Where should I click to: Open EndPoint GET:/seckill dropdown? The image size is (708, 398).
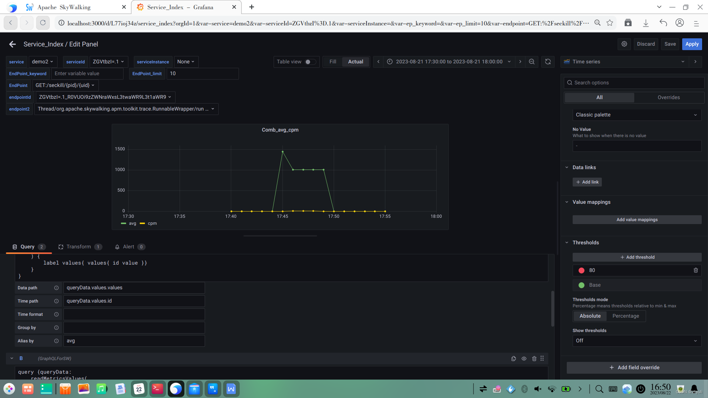[x=65, y=85]
